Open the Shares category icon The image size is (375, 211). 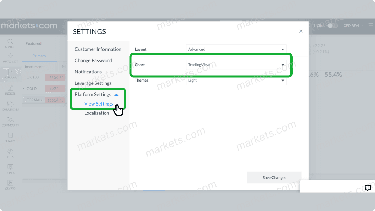[10, 136]
